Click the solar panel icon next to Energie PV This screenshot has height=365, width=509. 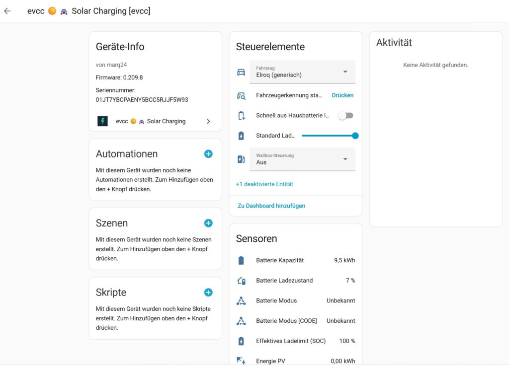241,361
